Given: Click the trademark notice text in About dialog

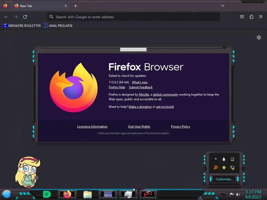Looking at the screenshot, I should click(134, 133).
